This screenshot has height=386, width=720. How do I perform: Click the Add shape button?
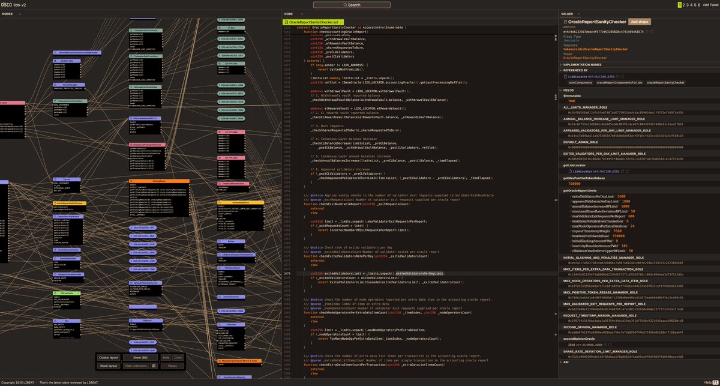pyautogui.click(x=638, y=22)
